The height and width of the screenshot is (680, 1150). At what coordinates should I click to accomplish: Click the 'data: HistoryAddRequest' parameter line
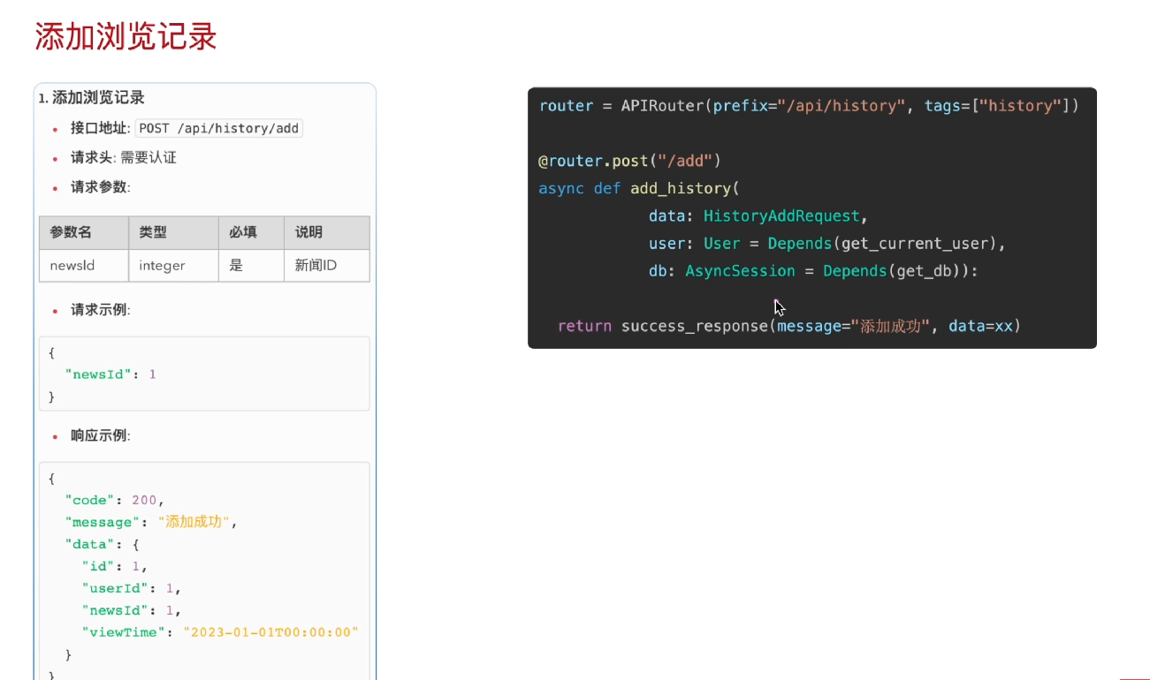[x=758, y=216]
